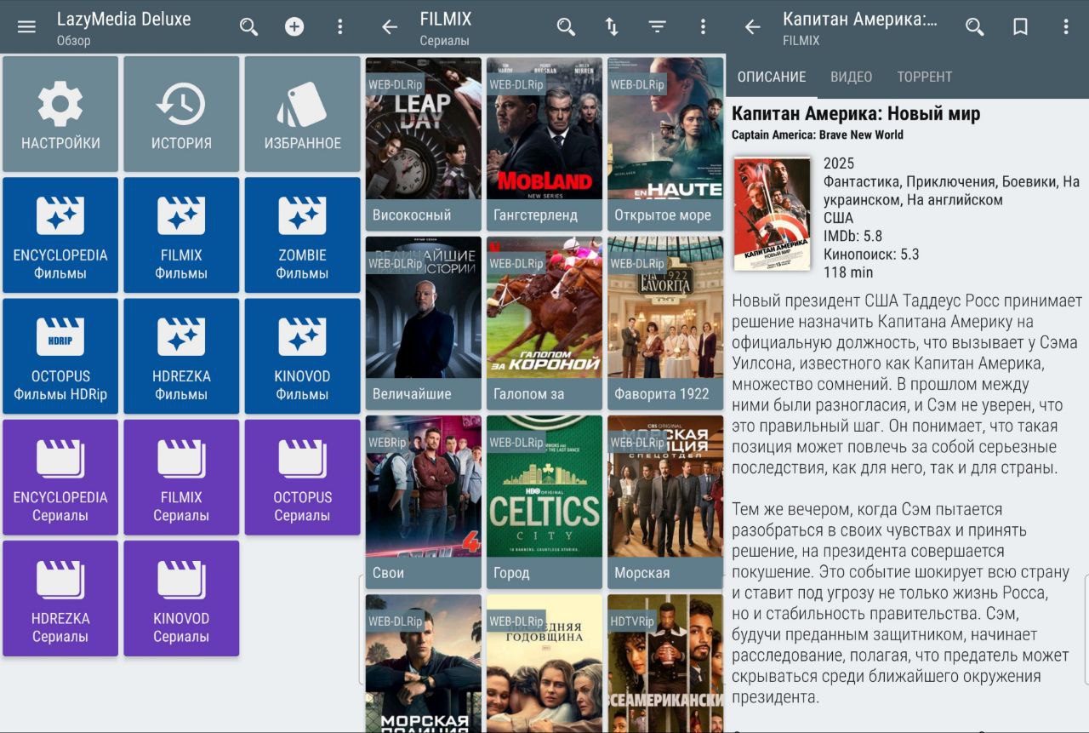The image size is (1089, 733).
Task: Click the year 2025 text
Action: [839, 163]
